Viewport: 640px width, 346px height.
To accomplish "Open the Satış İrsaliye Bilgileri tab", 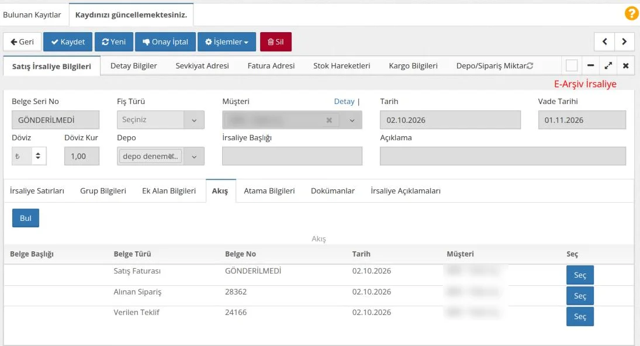I will click(51, 66).
